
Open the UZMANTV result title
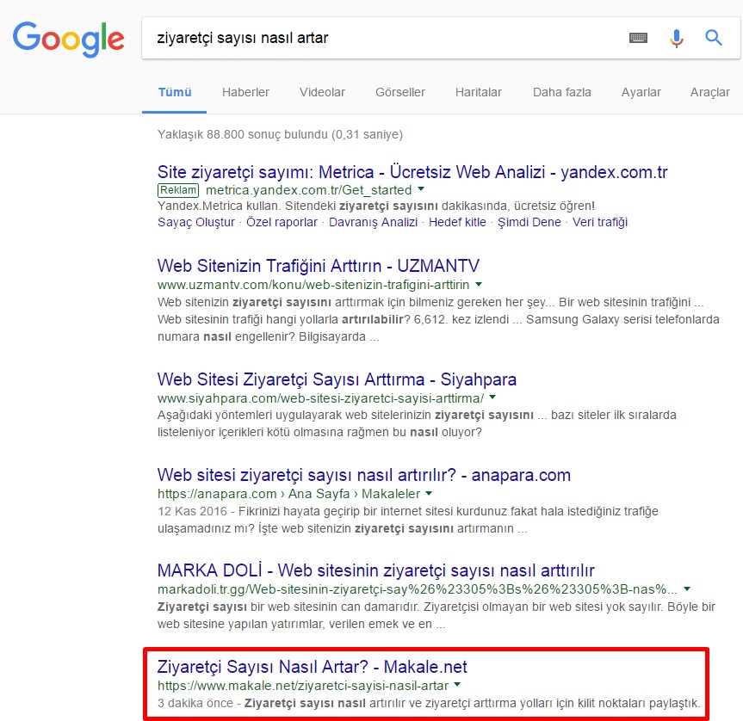click(x=319, y=266)
